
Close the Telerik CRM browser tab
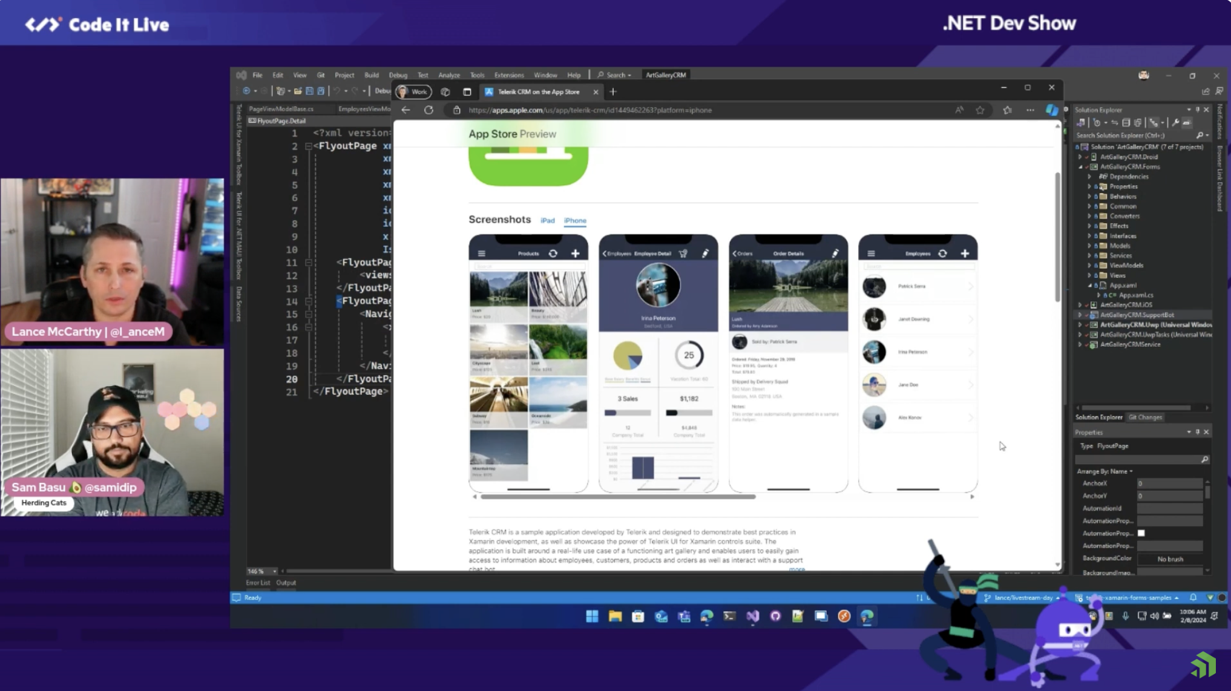pyautogui.click(x=596, y=92)
